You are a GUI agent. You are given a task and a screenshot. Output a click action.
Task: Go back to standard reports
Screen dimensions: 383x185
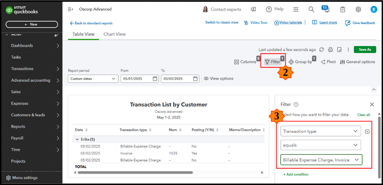click(x=91, y=23)
